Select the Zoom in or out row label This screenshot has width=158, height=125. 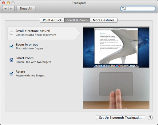click(x=27, y=45)
